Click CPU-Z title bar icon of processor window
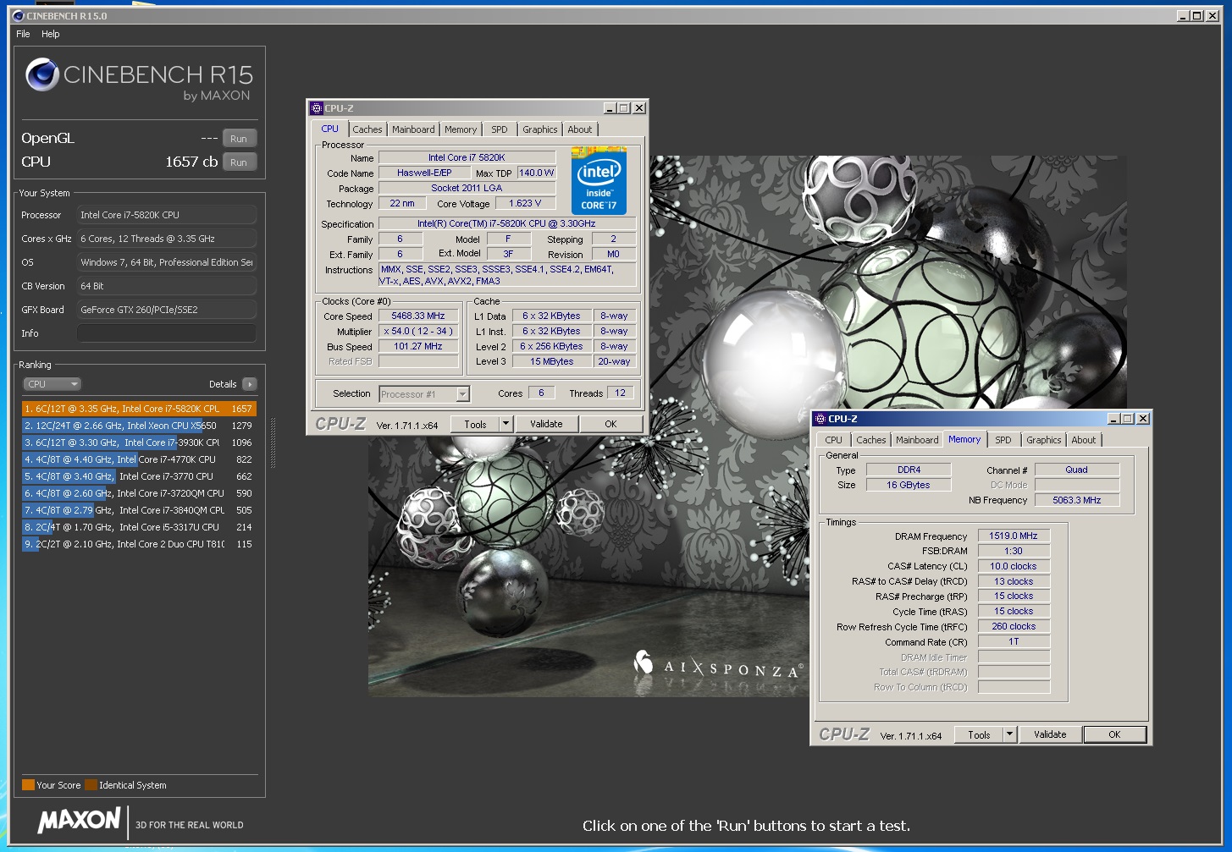1232x852 pixels. click(x=317, y=108)
